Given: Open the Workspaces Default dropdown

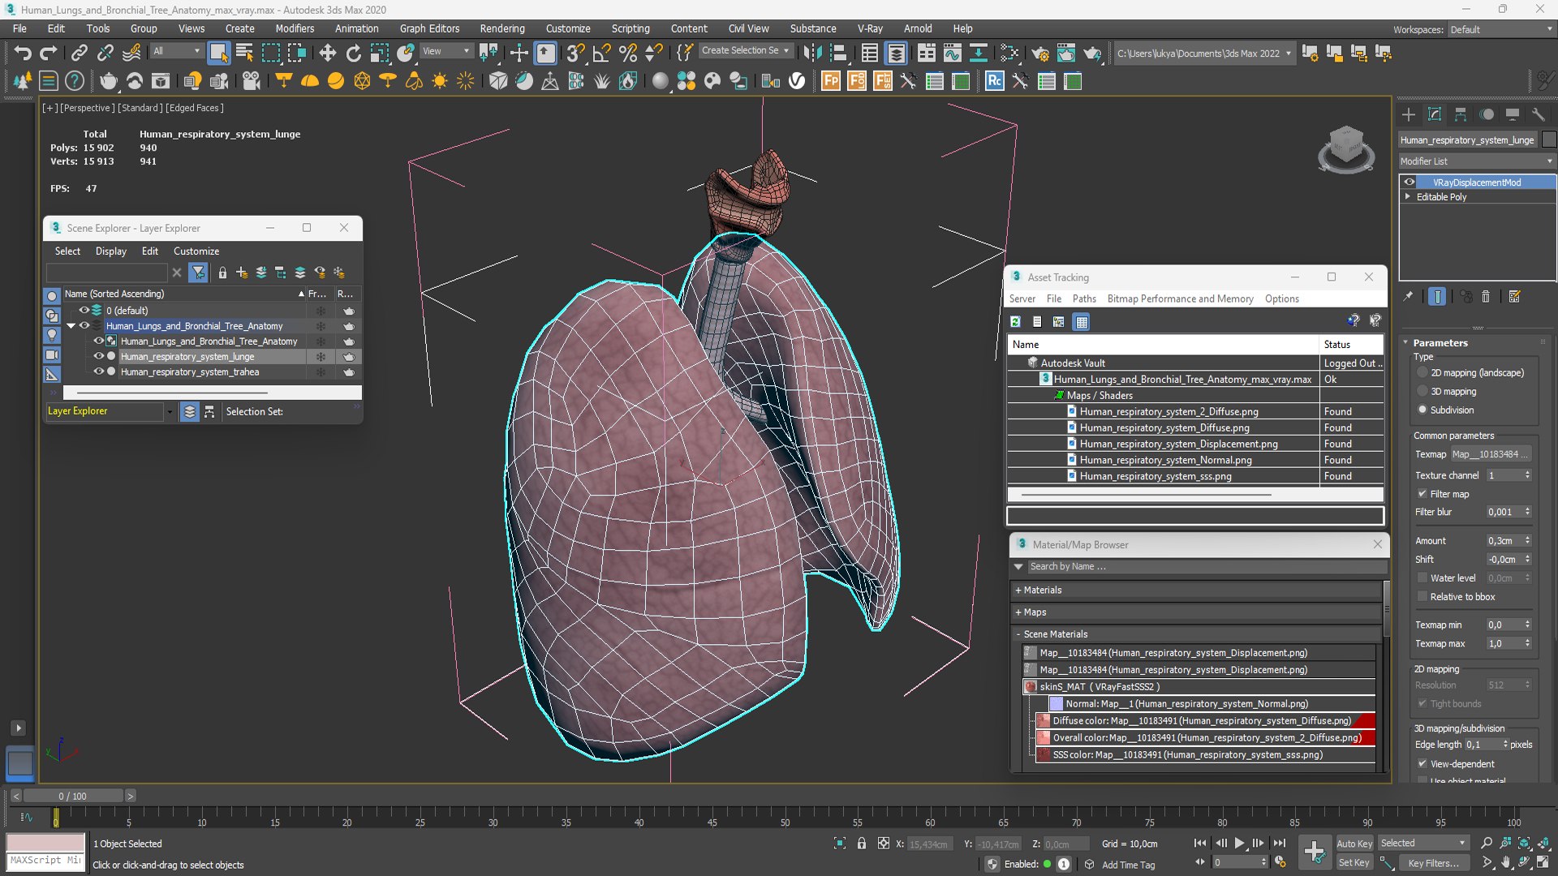Looking at the screenshot, I should point(1501,29).
